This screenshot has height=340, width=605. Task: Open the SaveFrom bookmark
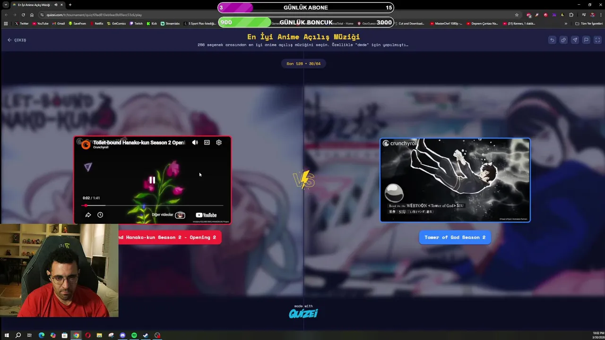tap(77, 24)
